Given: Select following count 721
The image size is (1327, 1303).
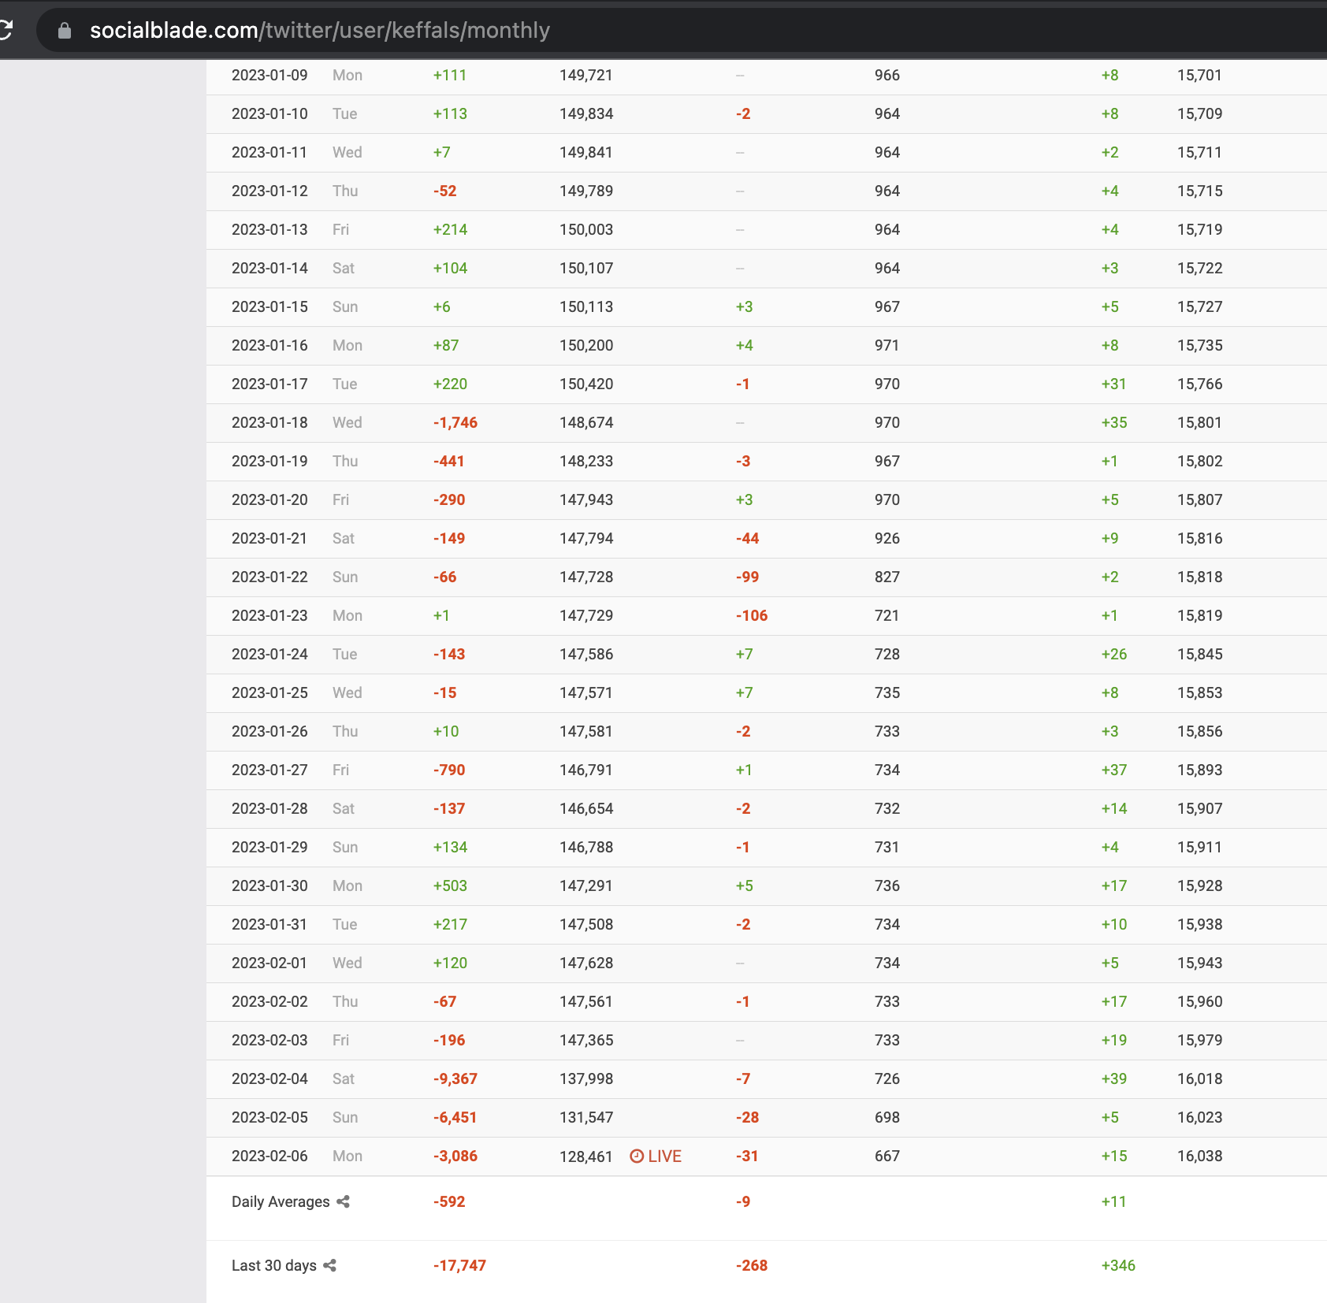Looking at the screenshot, I should 887,615.
